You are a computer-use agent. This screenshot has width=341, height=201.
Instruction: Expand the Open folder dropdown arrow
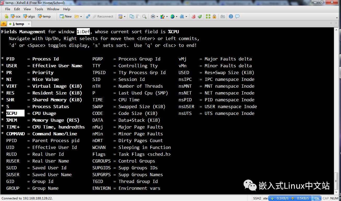tap(81, 16)
